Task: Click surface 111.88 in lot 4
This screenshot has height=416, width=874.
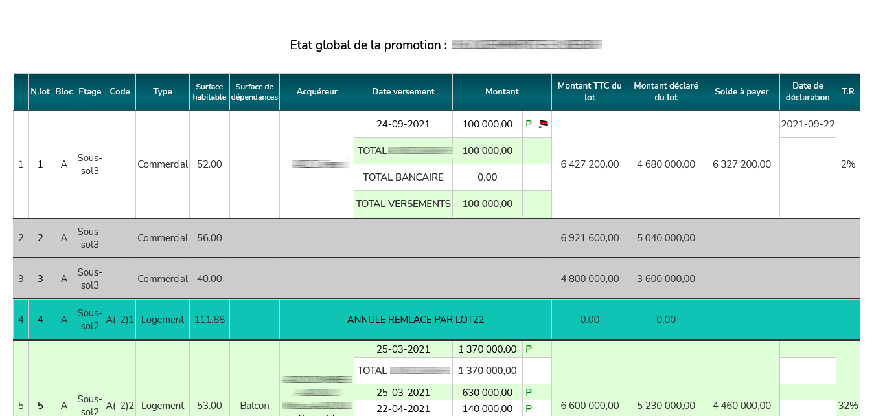Action: (x=209, y=320)
